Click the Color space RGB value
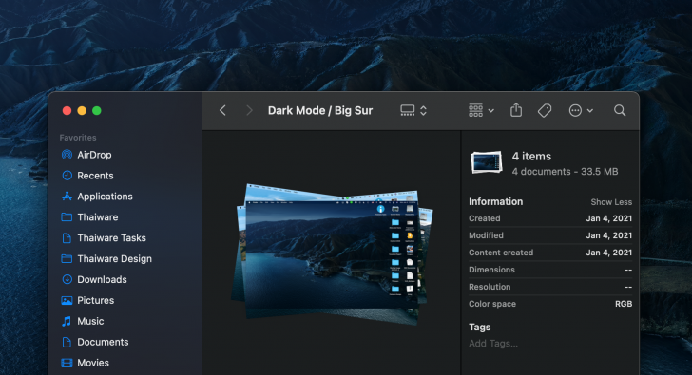This screenshot has height=375, width=692. pos(624,304)
